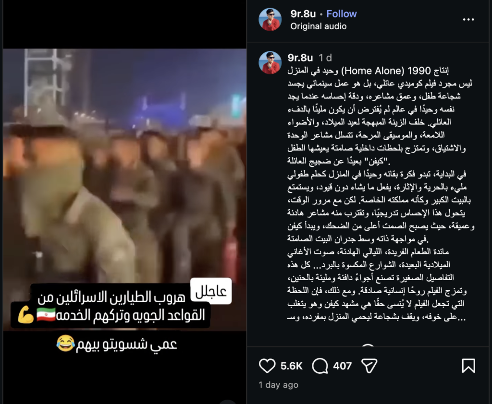View the 407 comments count

point(342,366)
